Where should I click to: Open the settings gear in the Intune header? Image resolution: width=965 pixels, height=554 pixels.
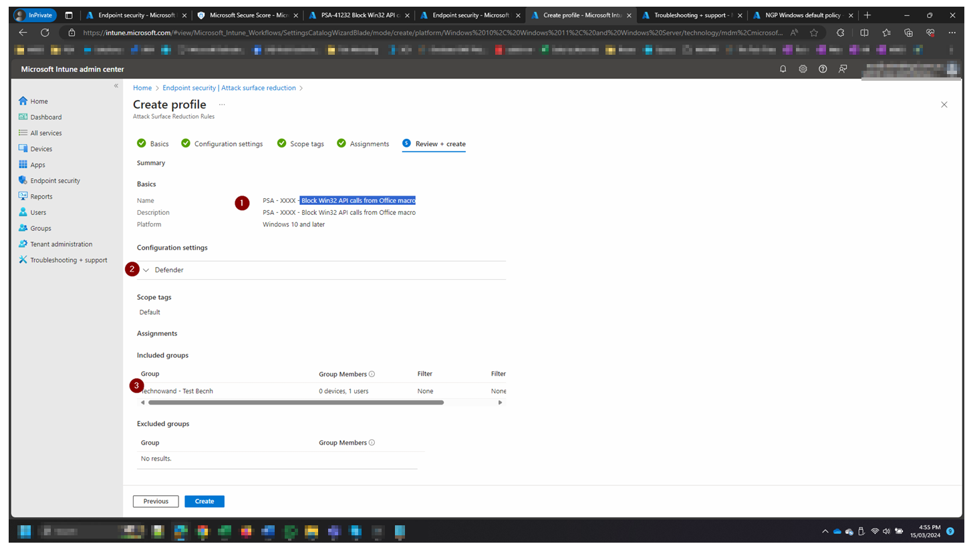click(803, 69)
